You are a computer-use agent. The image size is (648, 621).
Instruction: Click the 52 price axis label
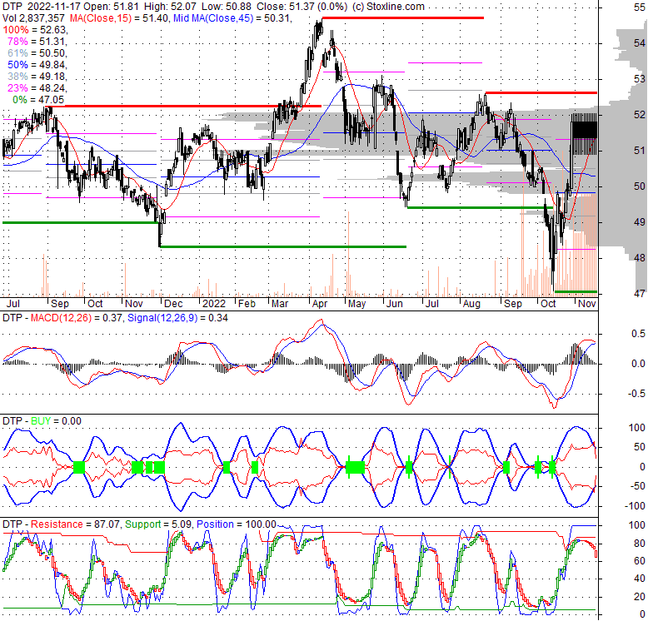(x=640, y=114)
